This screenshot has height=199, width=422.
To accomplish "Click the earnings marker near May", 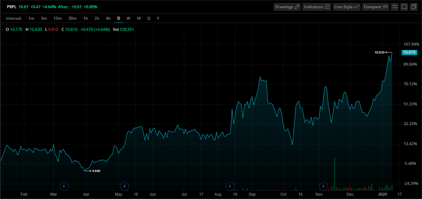I will click(124, 186).
